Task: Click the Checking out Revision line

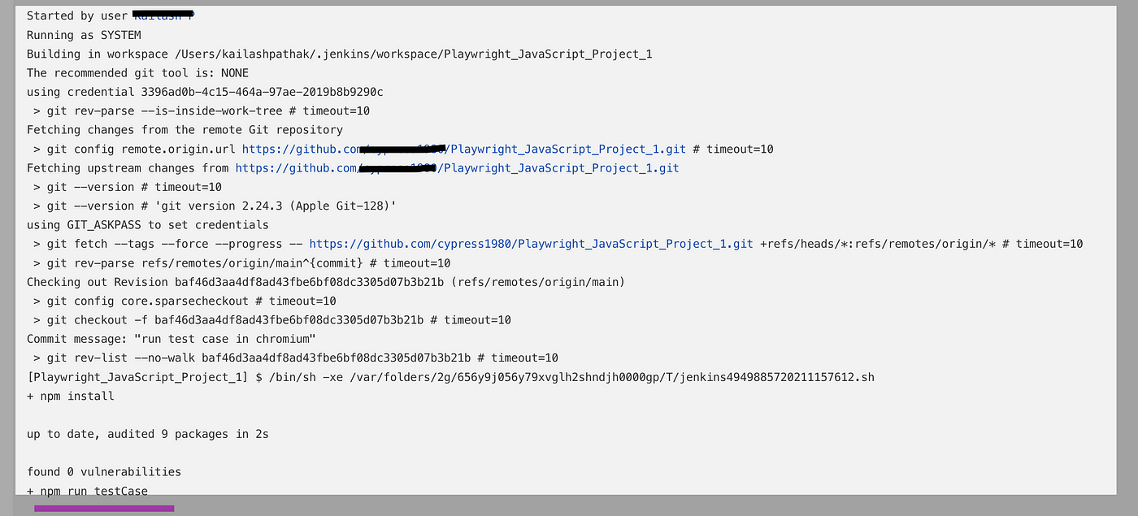Action: (326, 282)
